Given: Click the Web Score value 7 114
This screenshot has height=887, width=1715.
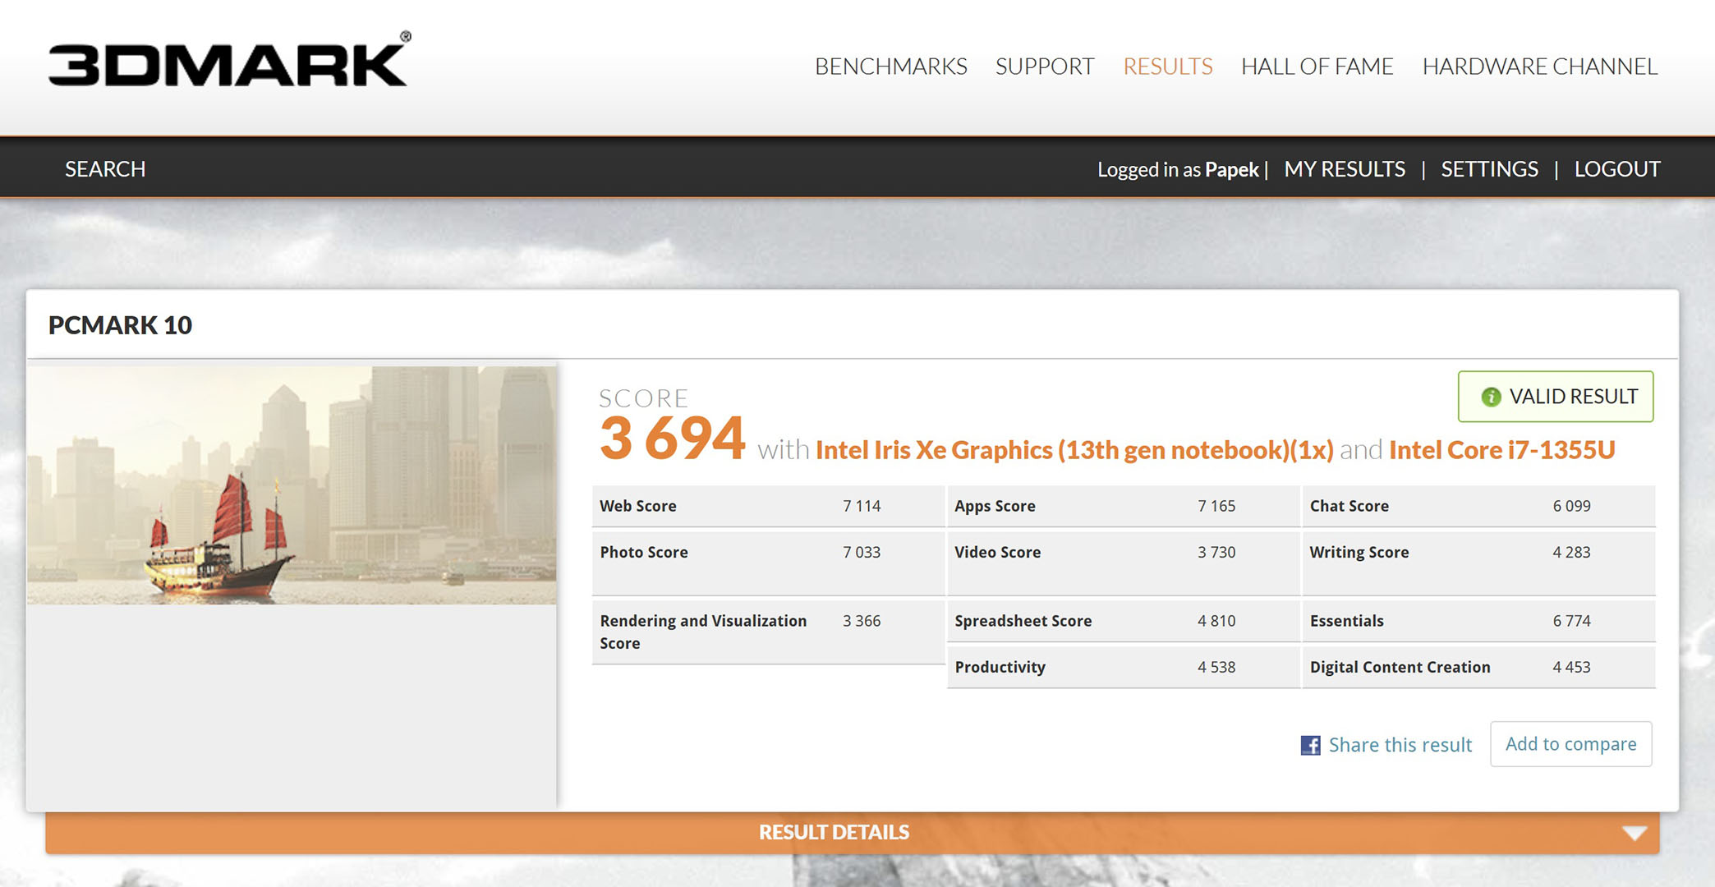Looking at the screenshot, I should pyautogui.click(x=862, y=506).
